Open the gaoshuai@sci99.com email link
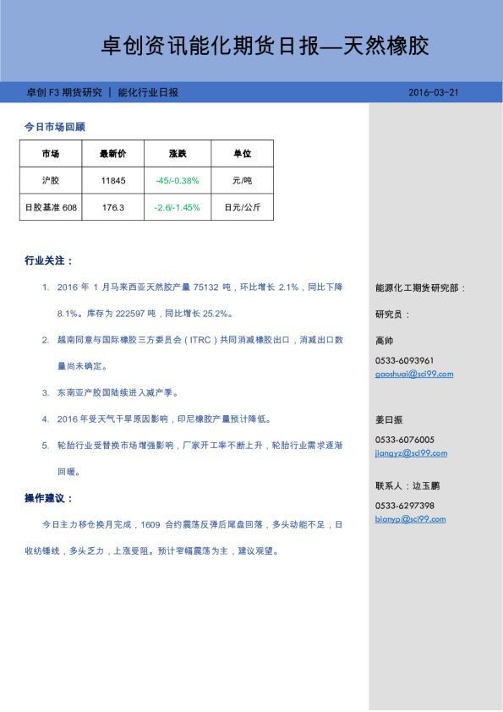Screen dimensions: 503x712 414,374
